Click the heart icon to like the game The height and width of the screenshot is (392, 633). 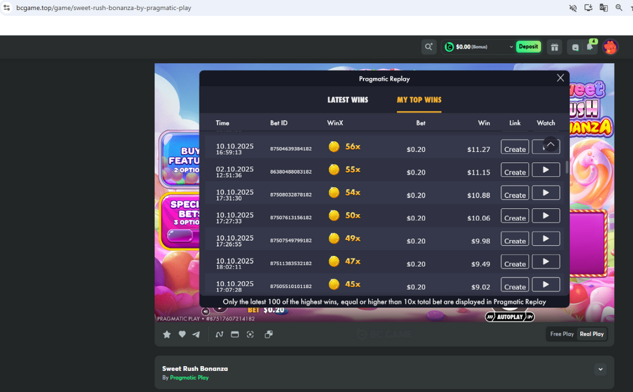(x=182, y=334)
